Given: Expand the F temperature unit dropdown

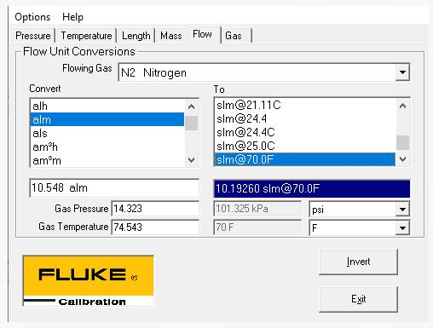Looking at the screenshot, I should (402, 227).
